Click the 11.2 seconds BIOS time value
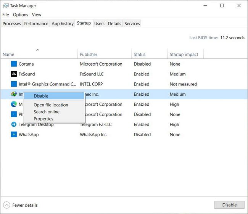This screenshot has width=248, height=214. [232, 38]
